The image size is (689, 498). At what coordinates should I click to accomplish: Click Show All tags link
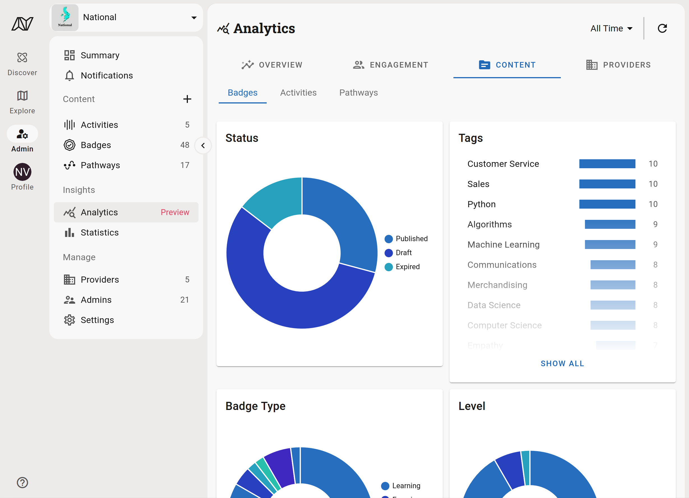tap(562, 363)
